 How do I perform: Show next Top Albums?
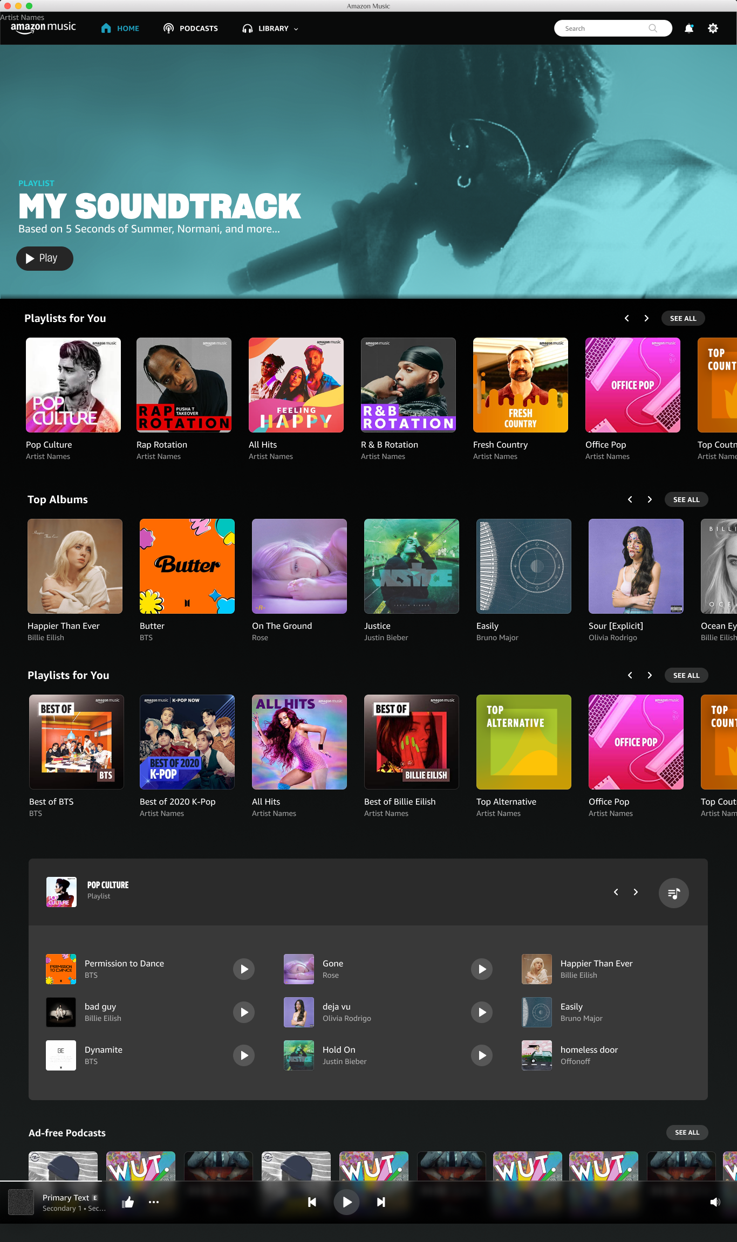[650, 499]
